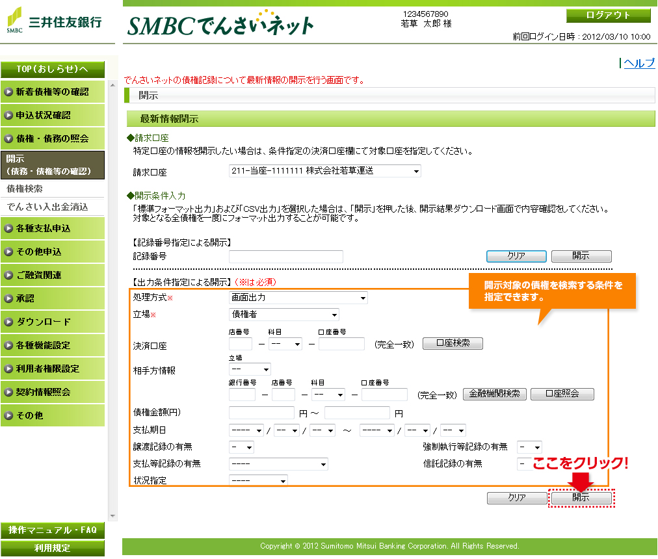
Task: Focus the 記録番号 input field
Action: [286, 256]
